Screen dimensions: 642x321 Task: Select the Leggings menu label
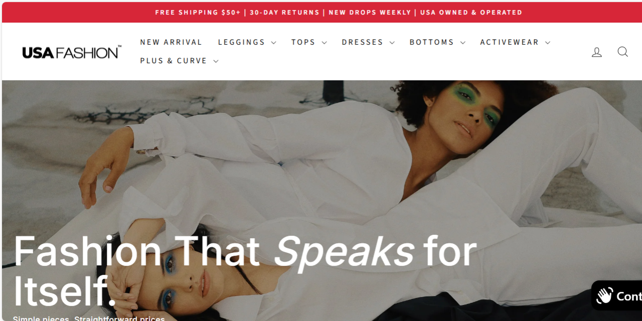[241, 42]
